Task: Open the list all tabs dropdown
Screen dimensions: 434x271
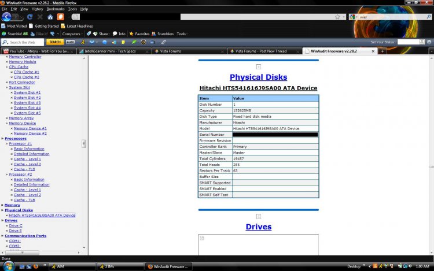Action: click(x=431, y=51)
